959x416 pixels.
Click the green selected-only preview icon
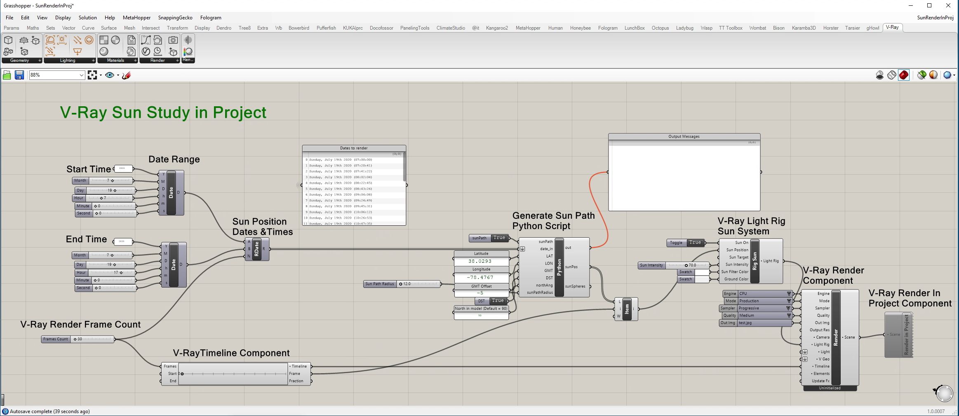point(922,75)
